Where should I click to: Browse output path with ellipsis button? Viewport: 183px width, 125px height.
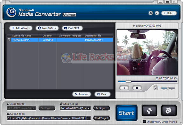88,118
